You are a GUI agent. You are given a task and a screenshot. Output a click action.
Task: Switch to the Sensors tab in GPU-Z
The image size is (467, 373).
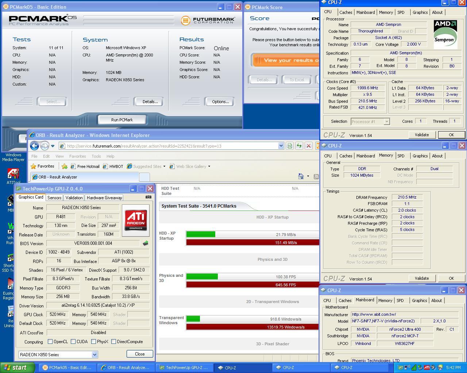point(54,198)
